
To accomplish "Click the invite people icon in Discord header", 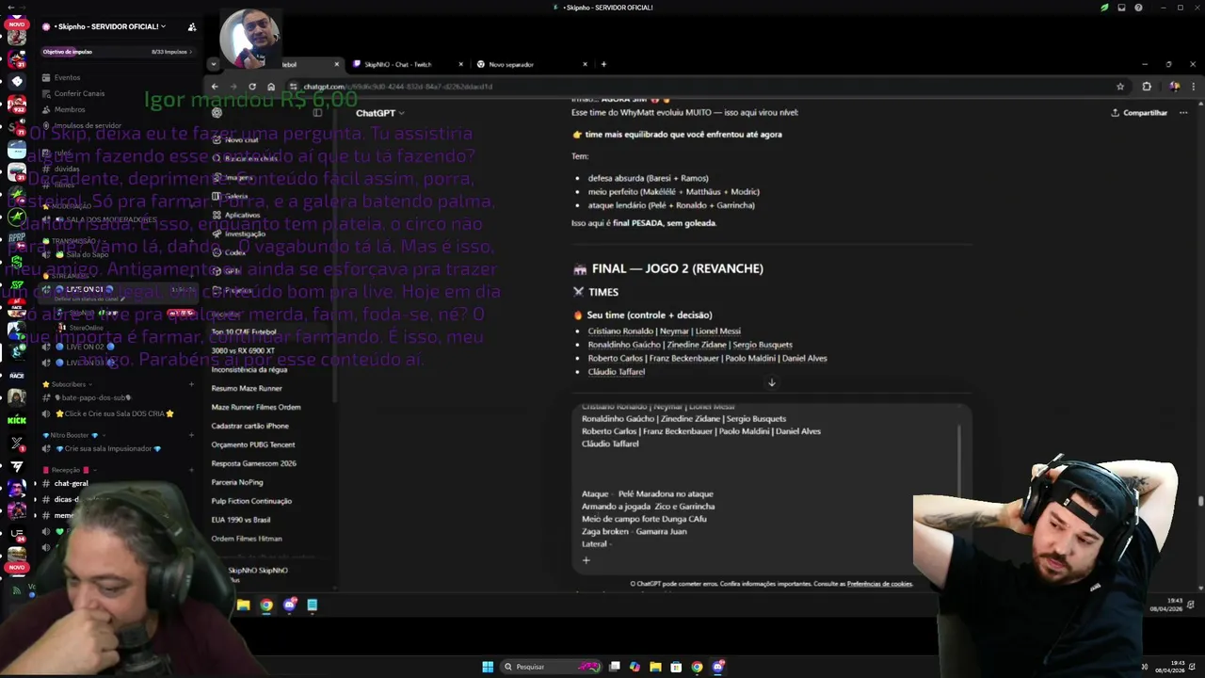I will (x=192, y=27).
